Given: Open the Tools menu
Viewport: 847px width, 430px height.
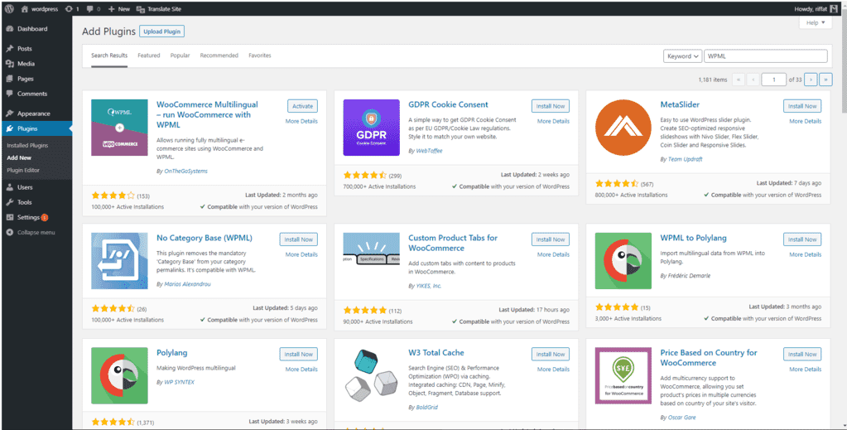Looking at the screenshot, I should [36, 202].
